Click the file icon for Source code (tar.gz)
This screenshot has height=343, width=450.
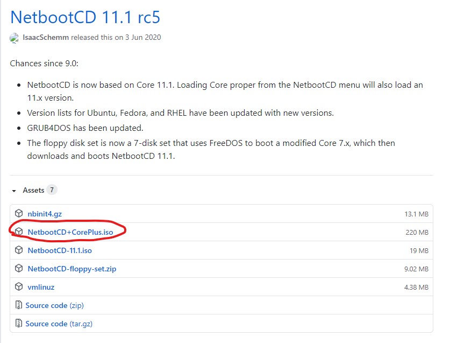point(19,324)
